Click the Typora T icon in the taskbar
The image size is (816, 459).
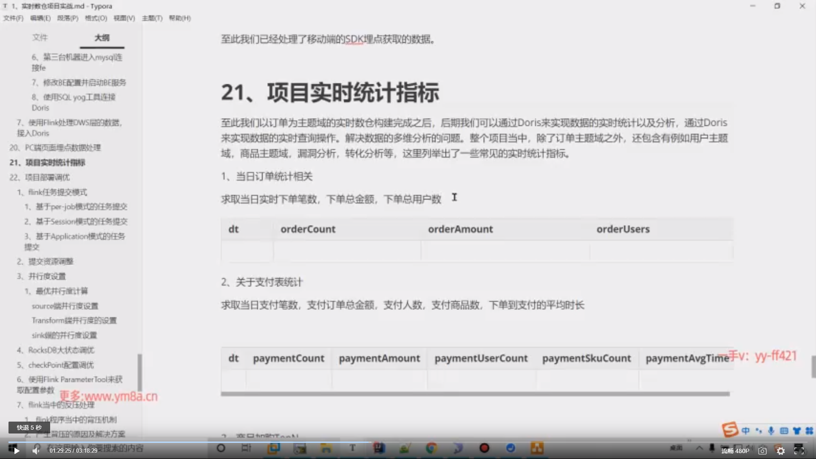click(352, 448)
